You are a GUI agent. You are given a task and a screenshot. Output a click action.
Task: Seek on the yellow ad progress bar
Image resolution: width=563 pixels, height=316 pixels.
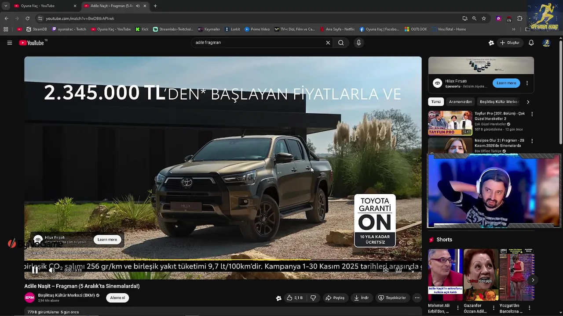223,260
